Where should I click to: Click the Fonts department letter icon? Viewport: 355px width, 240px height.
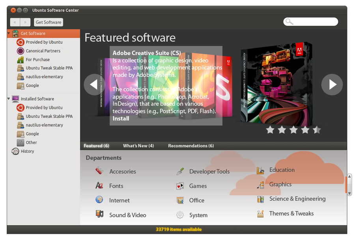tap(99, 186)
